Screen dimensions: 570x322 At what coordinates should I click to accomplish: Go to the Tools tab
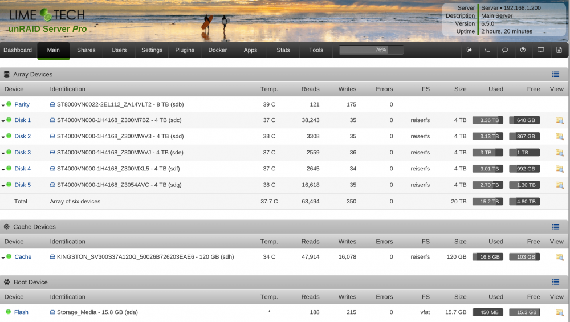(316, 50)
